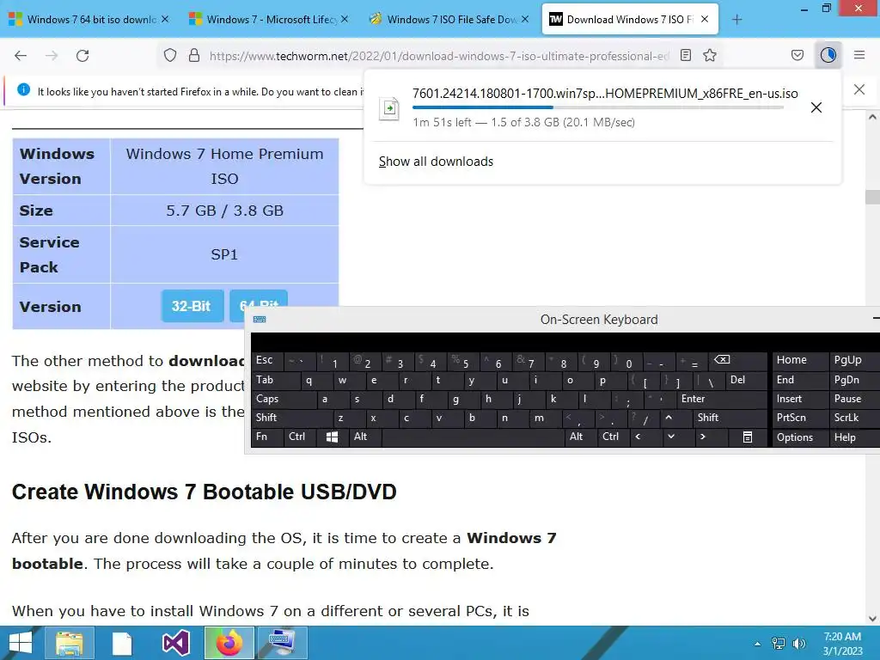The image size is (880, 660).
Task: Toggle right Shift key on On-Screen Keyboard
Action: [x=729, y=418]
